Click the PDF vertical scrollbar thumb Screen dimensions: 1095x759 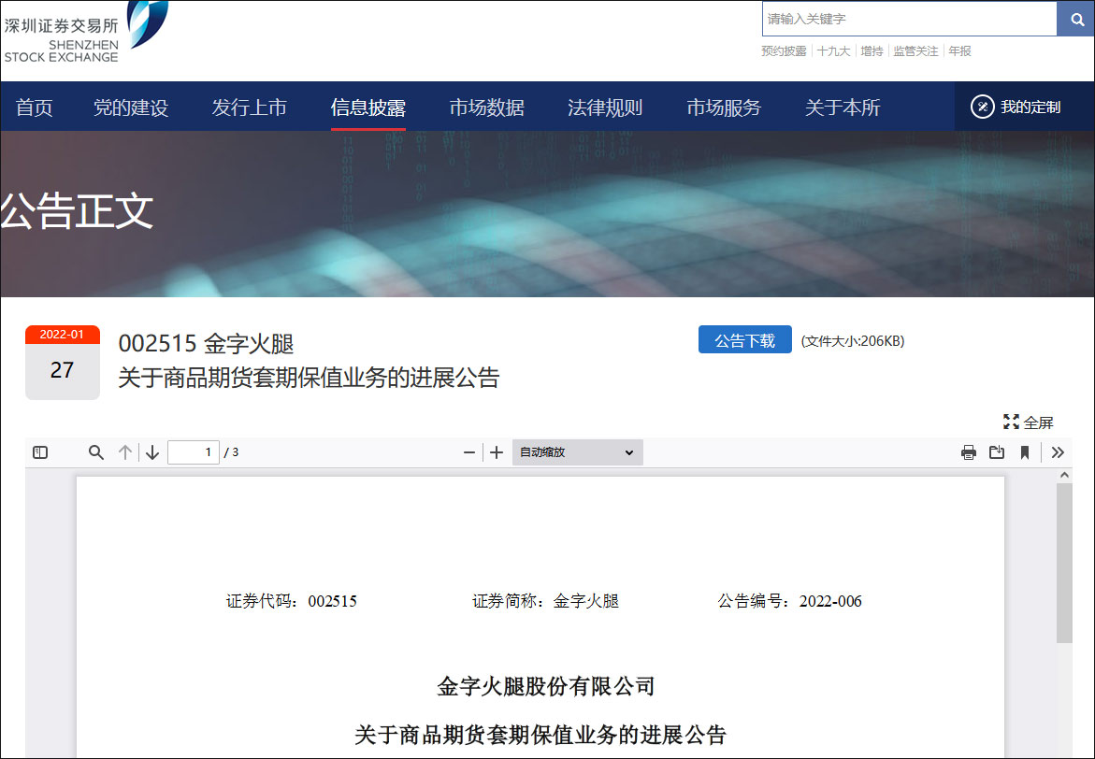coord(1063,562)
